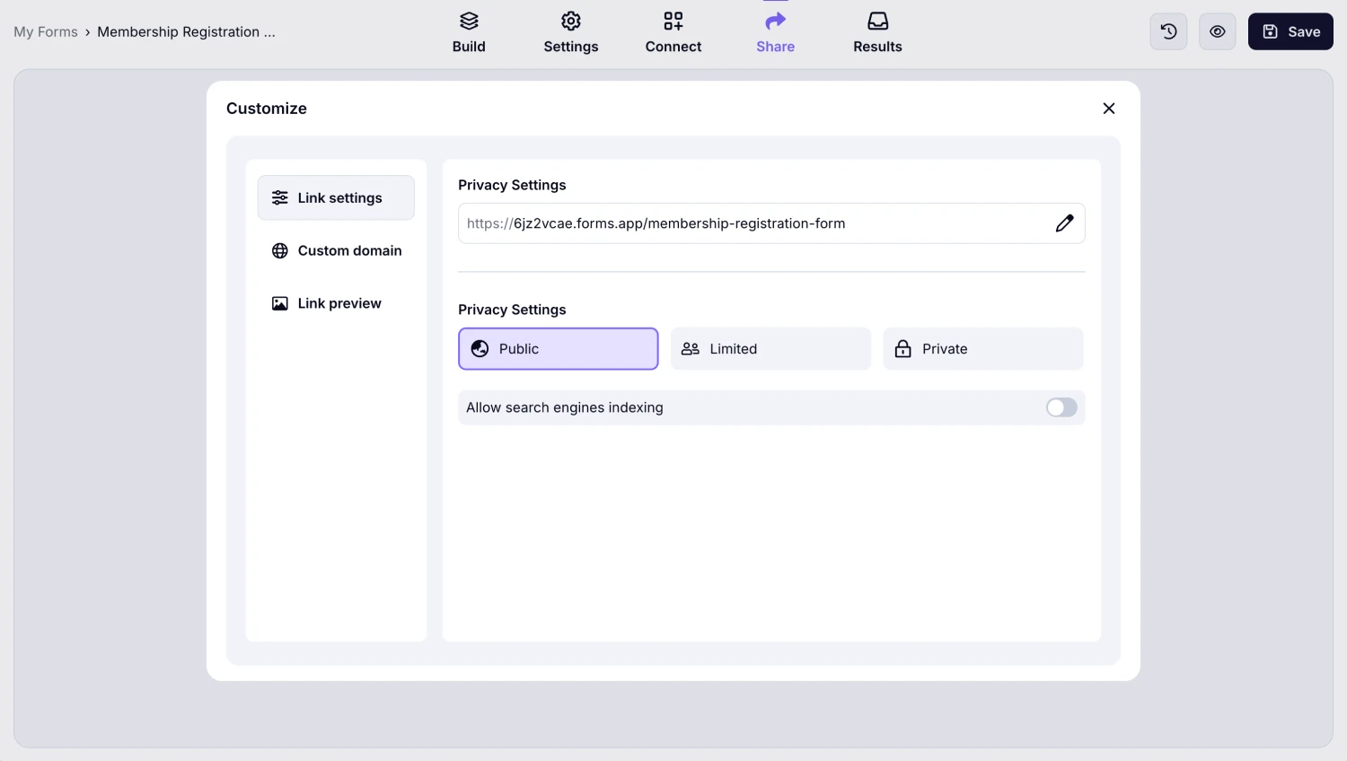Keep Public privacy setting selected
1347x761 pixels.
tap(558, 348)
